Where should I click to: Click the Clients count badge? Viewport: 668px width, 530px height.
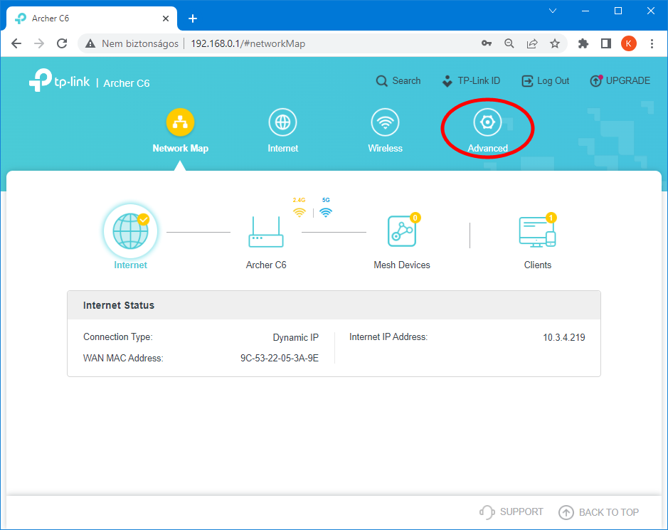pos(551,218)
